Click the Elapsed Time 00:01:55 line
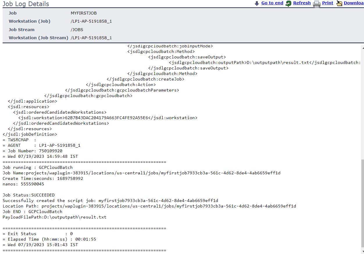This screenshot has height=254, width=364. 49,239
